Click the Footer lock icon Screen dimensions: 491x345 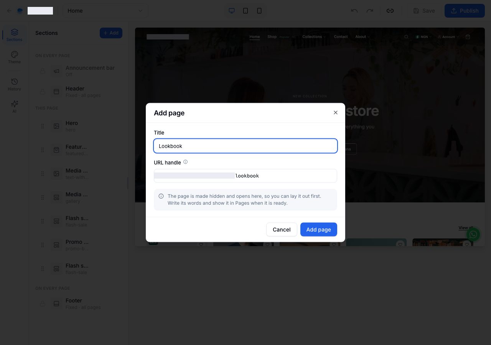point(43,304)
